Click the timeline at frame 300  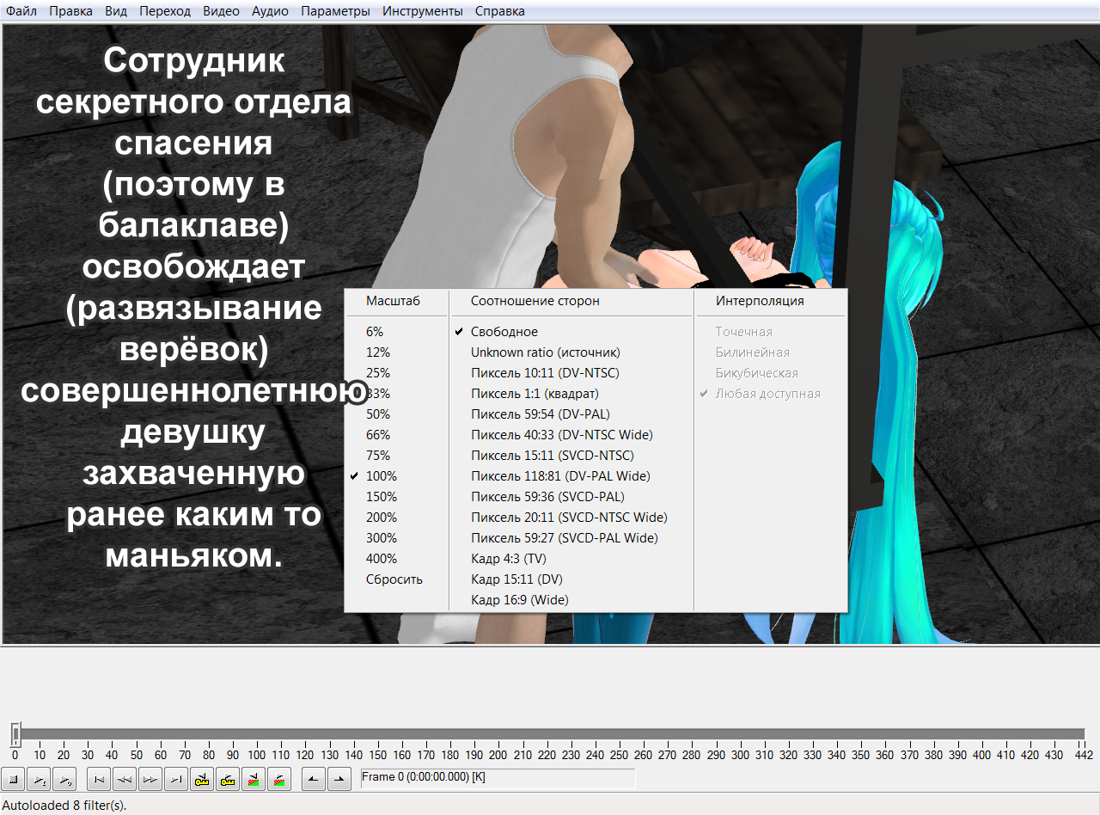(741, 755)
